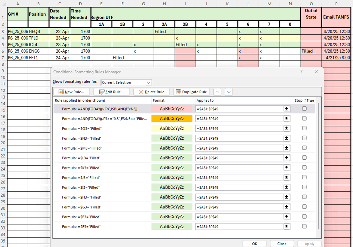Duplicate the selected rule

pos(192,92)
